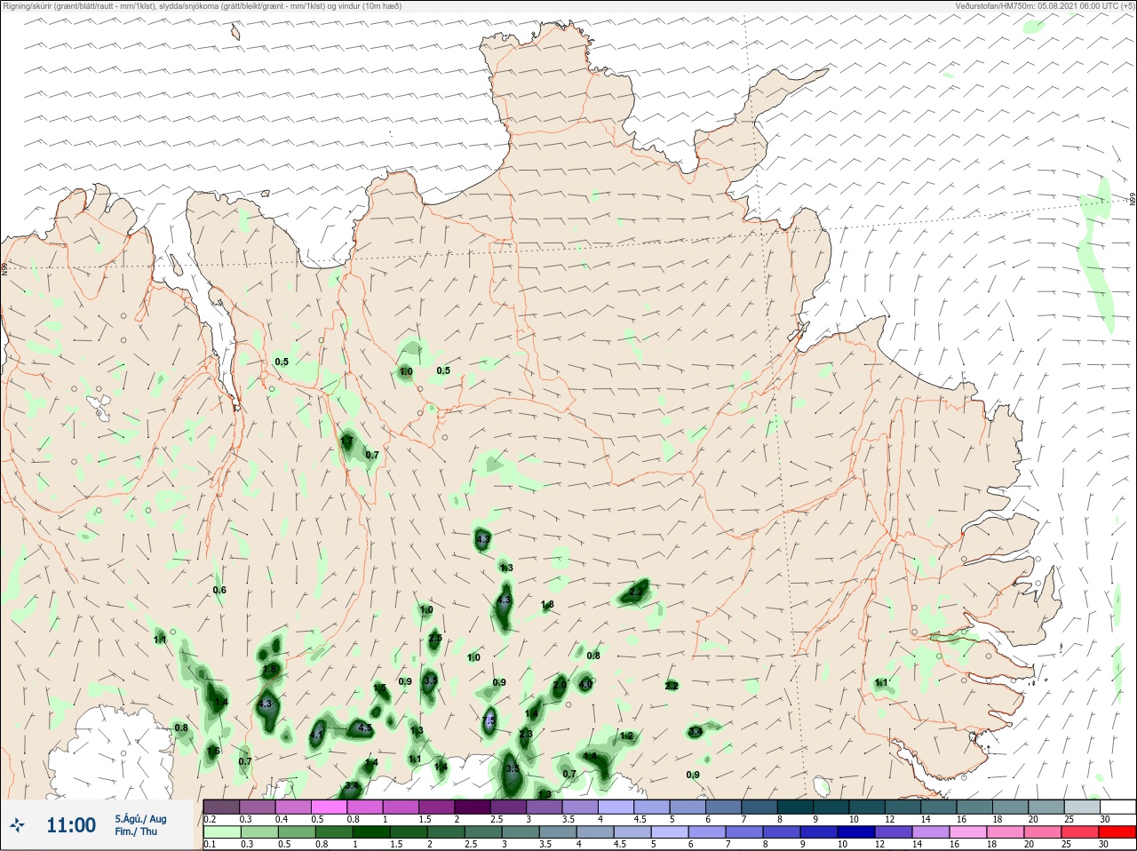1137x851 pixels.
Task: Pick the white 30 swatch in the sleet/snow legend
Action: [x=1117, y=807]
